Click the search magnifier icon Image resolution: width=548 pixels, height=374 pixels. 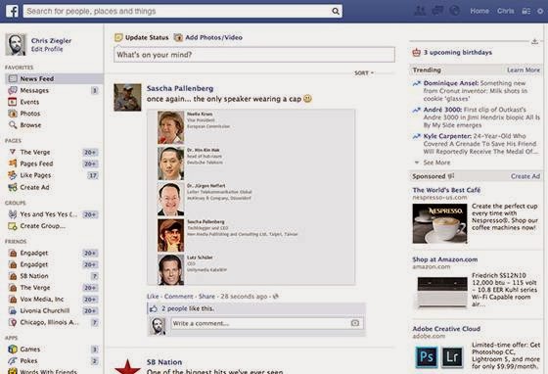tap(335, 11)
